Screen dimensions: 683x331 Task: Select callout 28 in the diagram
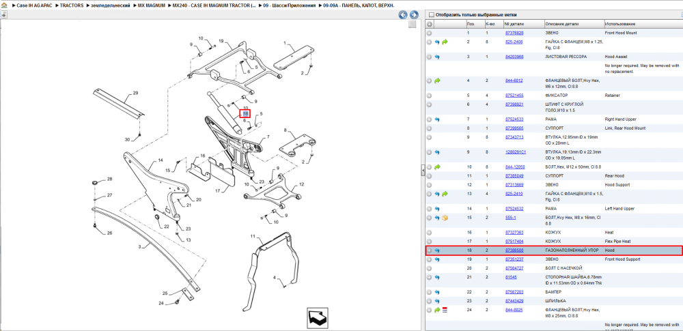[110, 179]
